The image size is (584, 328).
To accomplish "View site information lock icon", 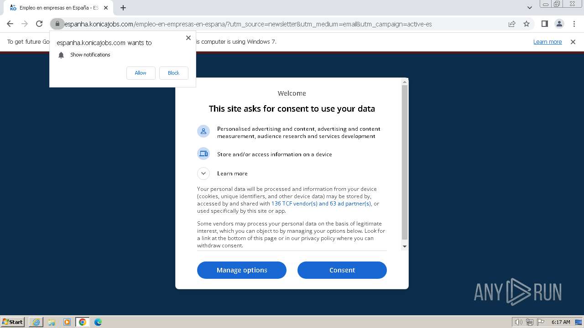I will point(57,24).
